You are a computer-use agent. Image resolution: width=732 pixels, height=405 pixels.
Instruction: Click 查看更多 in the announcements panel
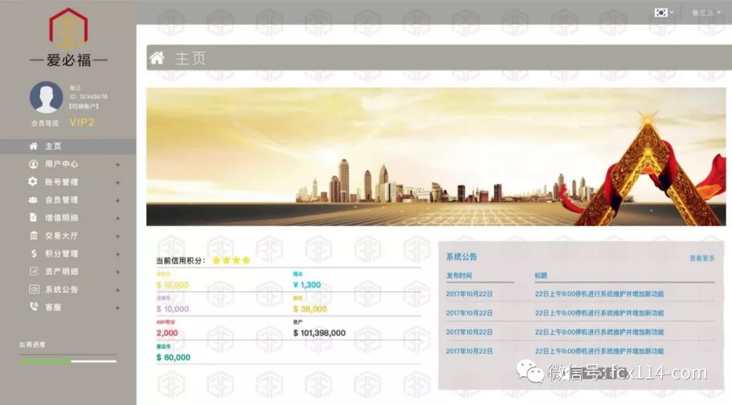pos(701,258)
